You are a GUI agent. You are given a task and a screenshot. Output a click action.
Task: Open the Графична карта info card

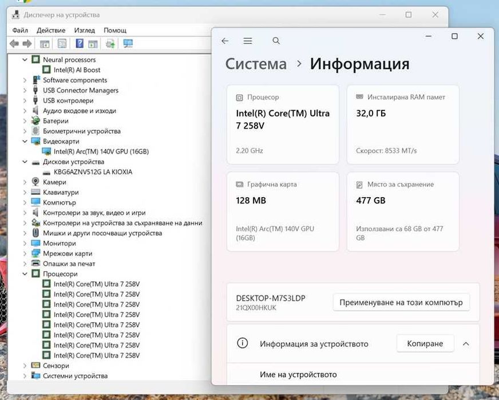pyautogui.click(x=283, y=211)
